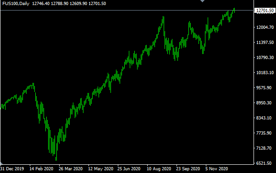Click the 12 May 2020 date label
Image resolution: width=276 pixels, height=173 pixels.
click(101, 169)
